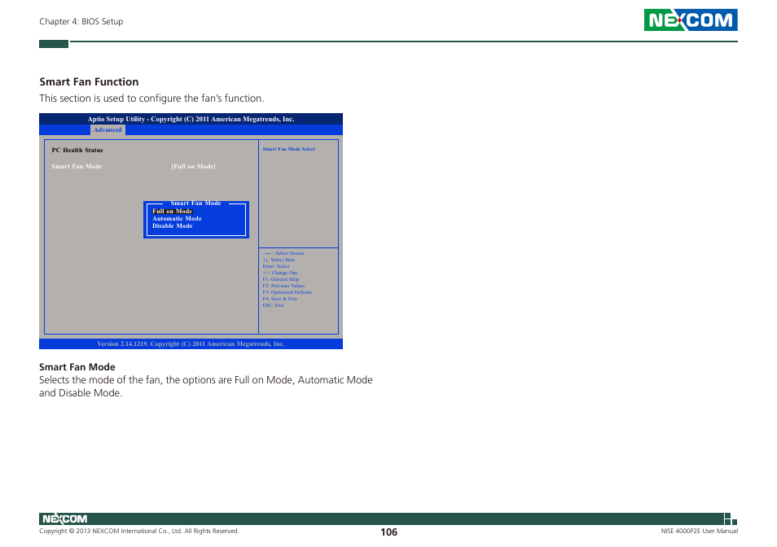
Task: Open the Advanced tab in BIOS
Action: coord(108,129)
